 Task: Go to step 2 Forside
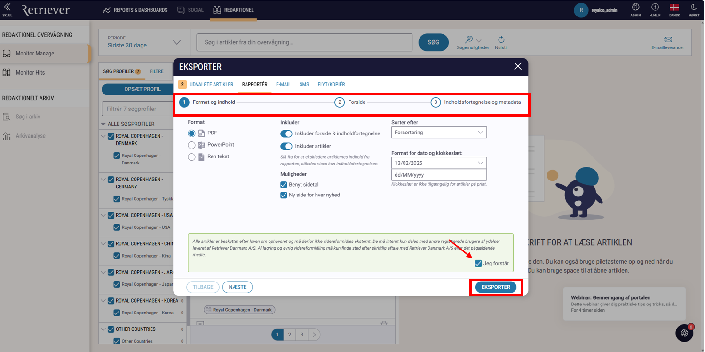350,102
